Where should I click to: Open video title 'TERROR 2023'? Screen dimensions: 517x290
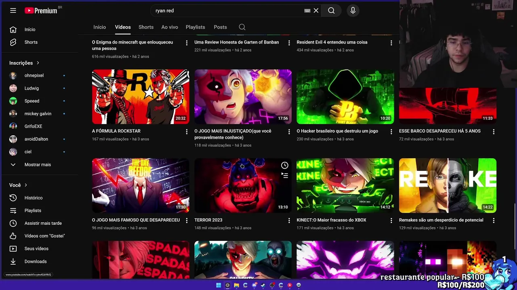click(208, 220)
